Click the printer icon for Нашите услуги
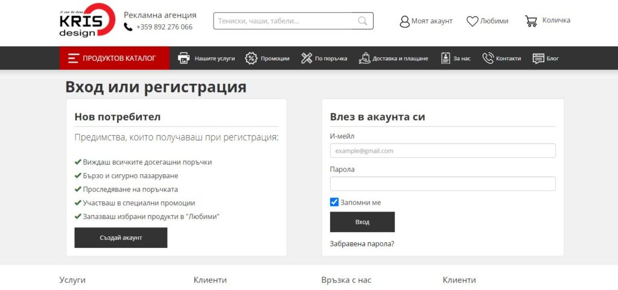Image resolution: width=618 pixels, height=290 pixels. [183, 58]
